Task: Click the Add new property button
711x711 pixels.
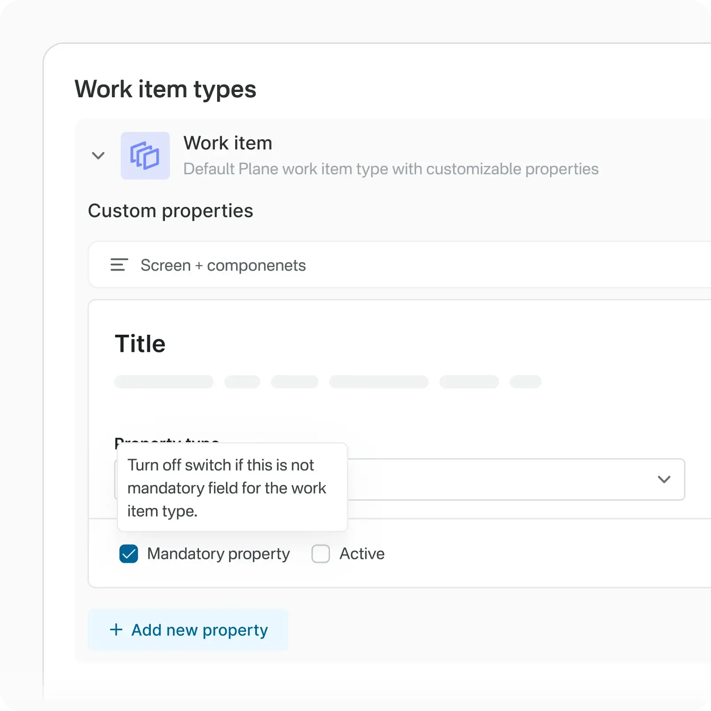Action: [x=187, y=630]
